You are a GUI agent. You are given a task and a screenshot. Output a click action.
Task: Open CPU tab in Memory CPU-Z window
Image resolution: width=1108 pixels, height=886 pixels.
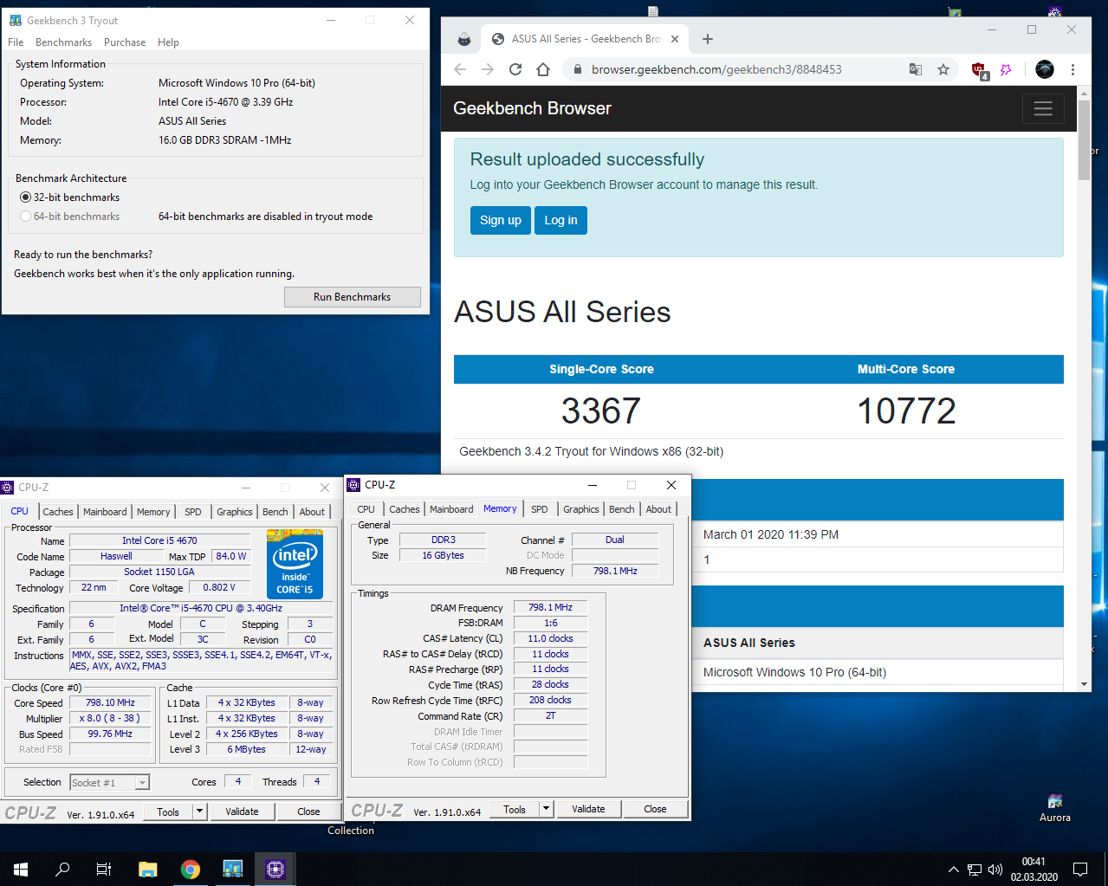[x=366, y=509]
